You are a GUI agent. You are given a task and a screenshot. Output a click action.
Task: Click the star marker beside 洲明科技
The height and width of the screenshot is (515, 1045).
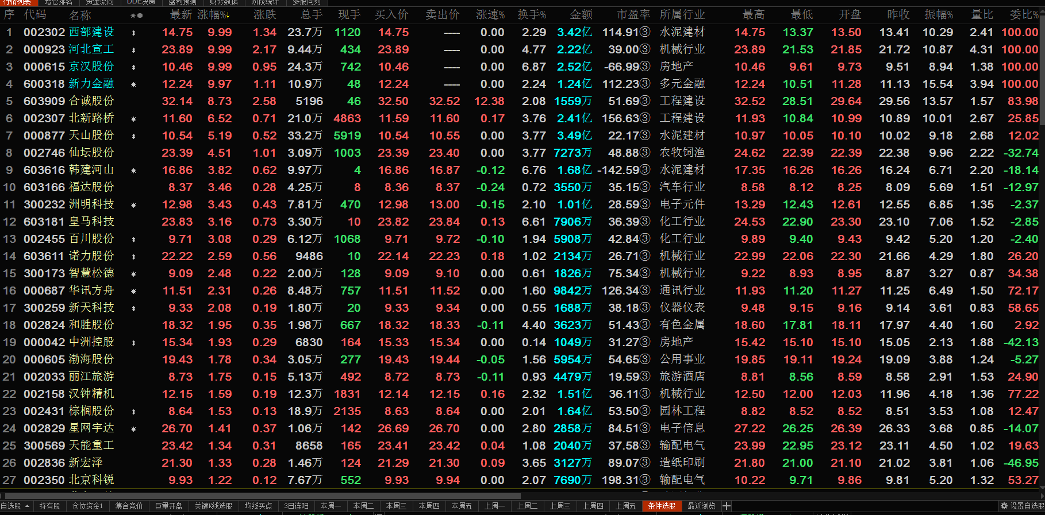pyautogui.click(x=134, y=206)
